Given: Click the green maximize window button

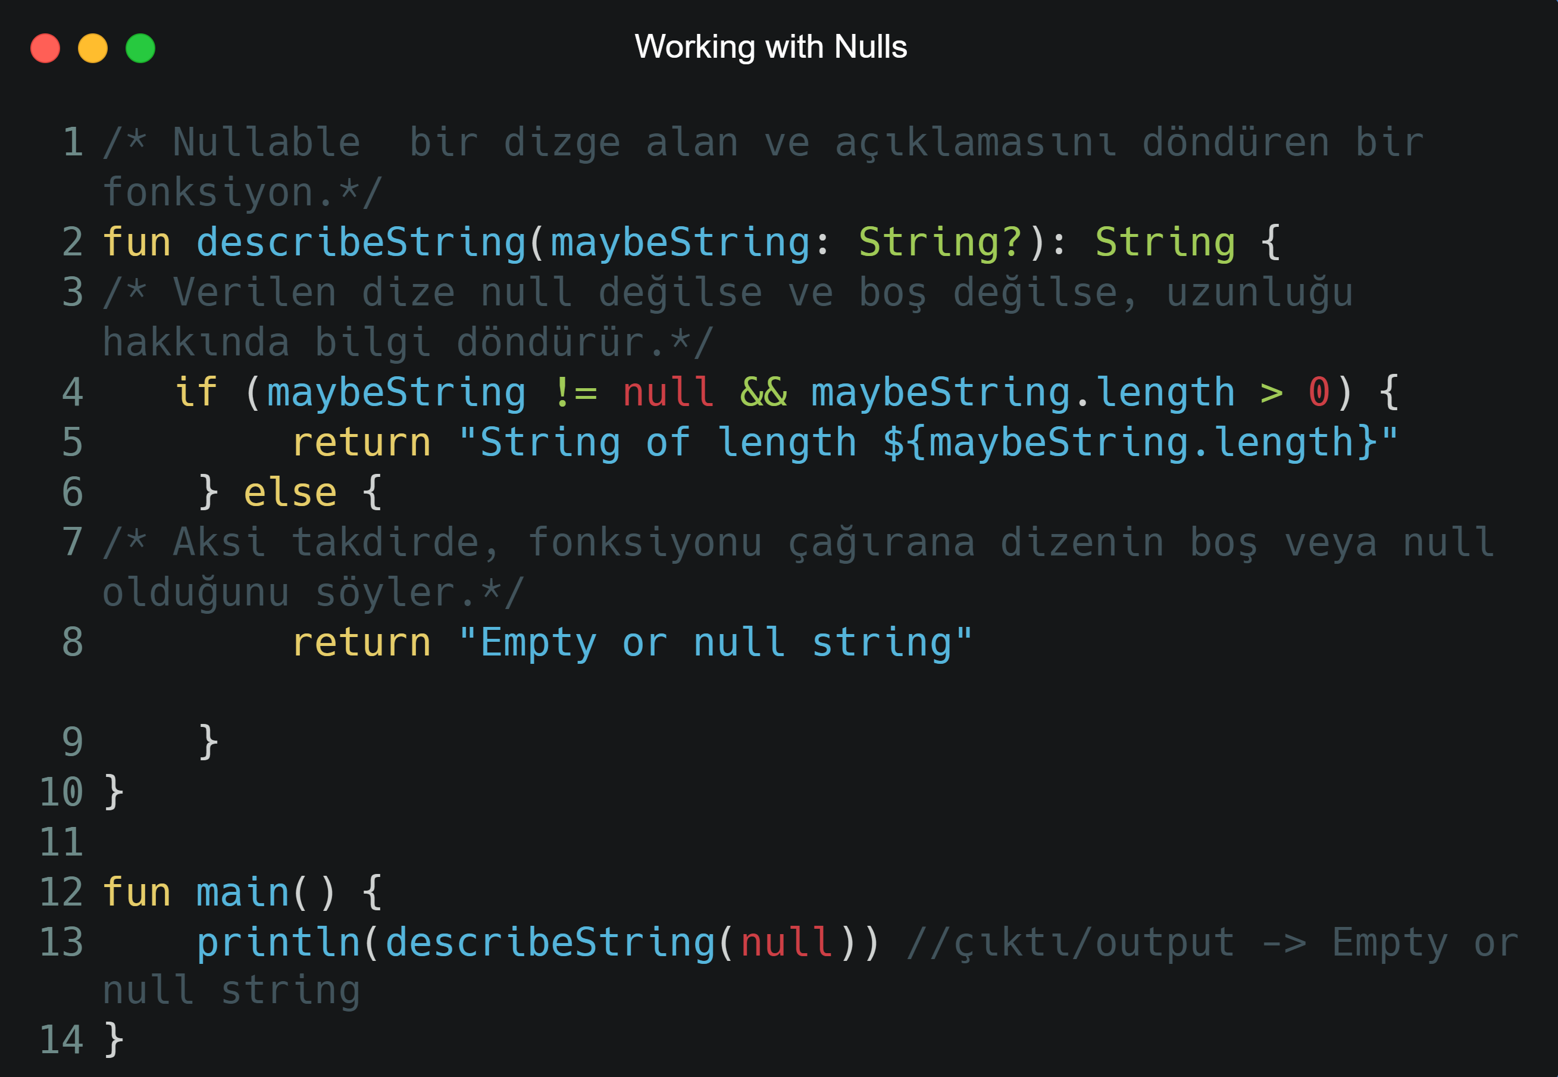Looking at the screenshot, I should point(140,49).
